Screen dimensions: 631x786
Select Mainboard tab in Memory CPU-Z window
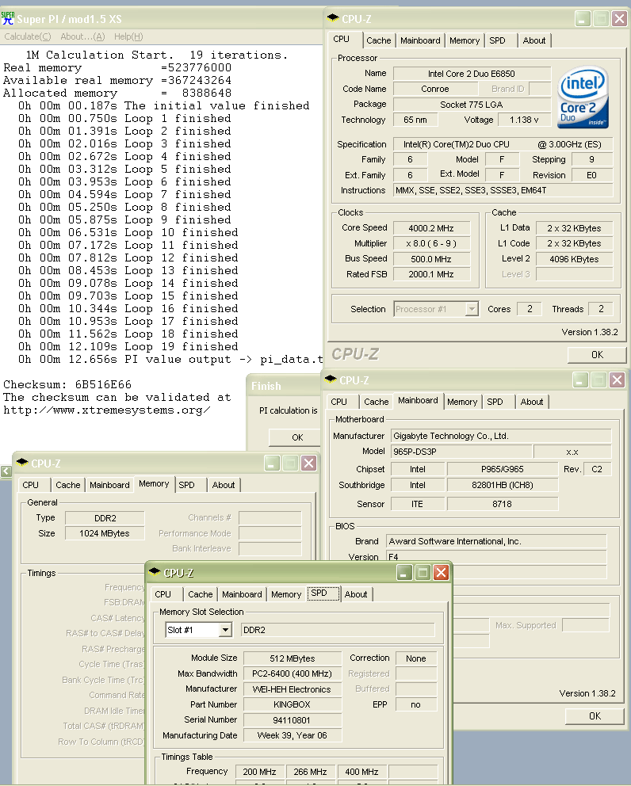pyautogui.click(x=109, y=485)
